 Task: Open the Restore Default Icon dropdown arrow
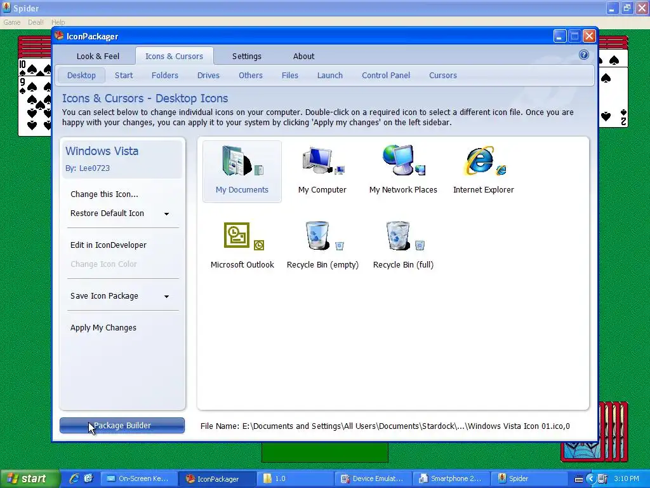(x=167, y=213)
